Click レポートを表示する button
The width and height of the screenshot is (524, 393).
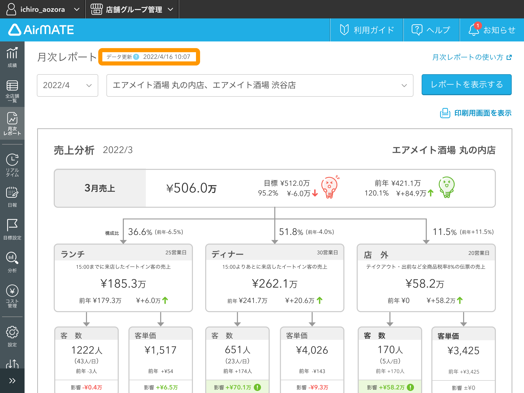tap(466, 84)
